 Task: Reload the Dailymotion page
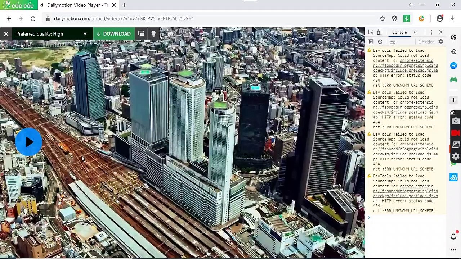[x=33, y=18]
